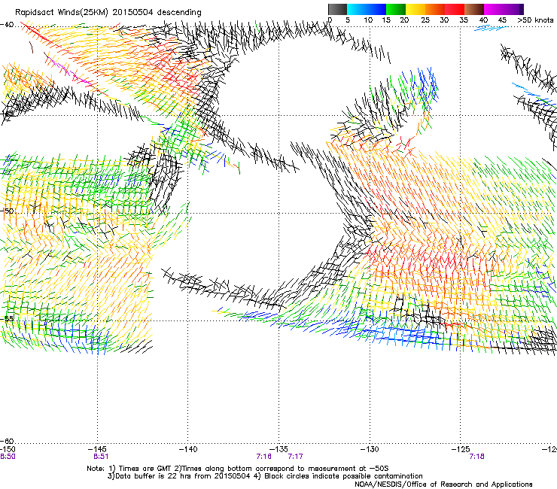Select the dark blue legend color band
This screenshot has height=489, width=557.
coord(376,9)
